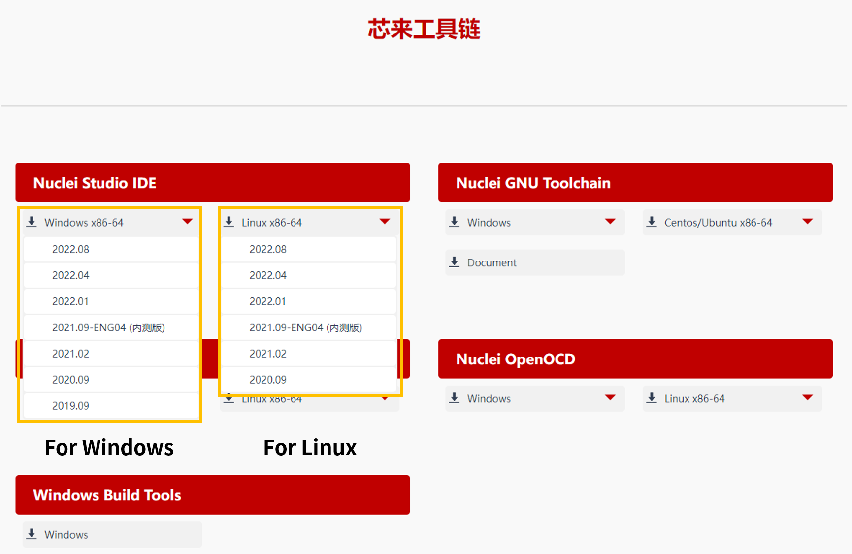Screen dimensions: 852x554
Task: Select version 2020.09 in the Linux x86-64 list
Action: (x=308, y=380)
